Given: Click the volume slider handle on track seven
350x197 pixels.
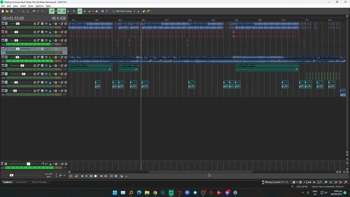Looking at the screenshot, I should click(24, 74).
